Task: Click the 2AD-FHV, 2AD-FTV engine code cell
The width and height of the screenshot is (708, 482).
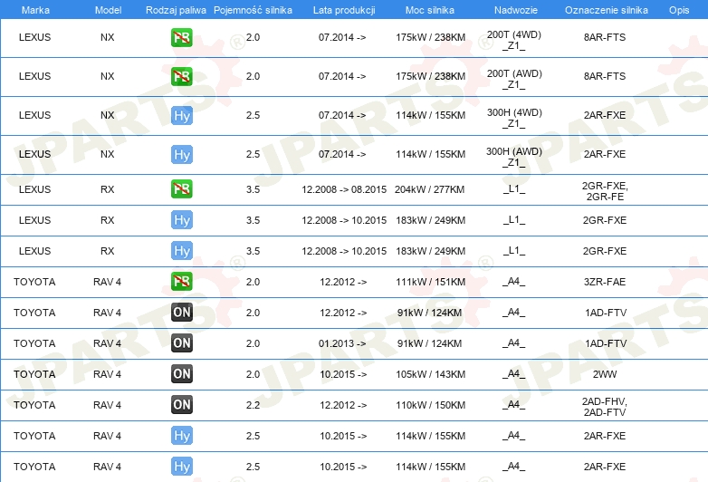Action: point(605,407)
